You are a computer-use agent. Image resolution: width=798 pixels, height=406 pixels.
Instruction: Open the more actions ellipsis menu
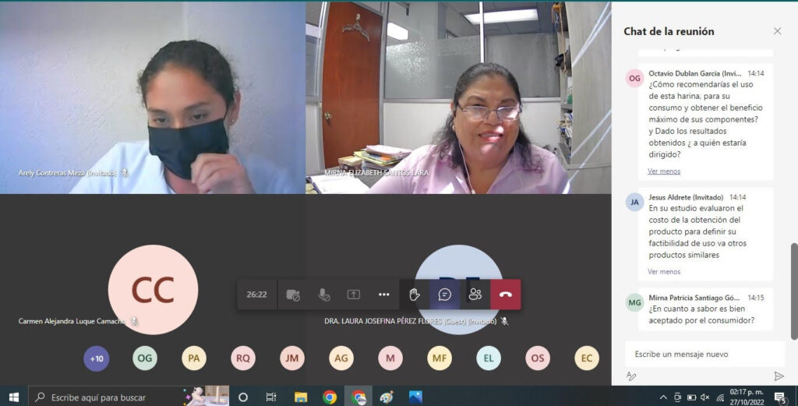(x=383, y=295)
